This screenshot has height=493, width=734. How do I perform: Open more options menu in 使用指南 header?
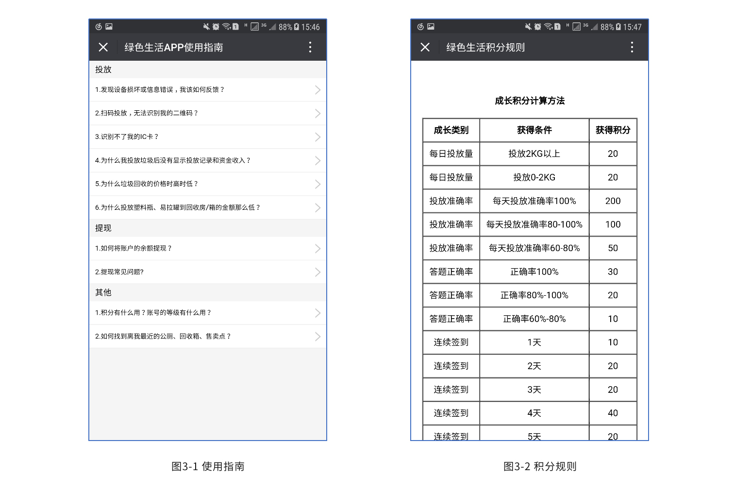click(x=310, y=47)
